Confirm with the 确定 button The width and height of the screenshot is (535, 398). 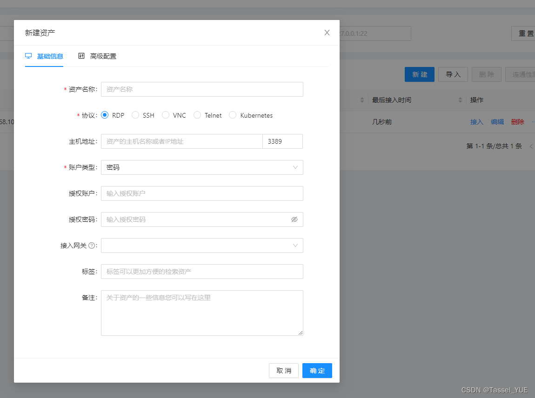(317, 371)
